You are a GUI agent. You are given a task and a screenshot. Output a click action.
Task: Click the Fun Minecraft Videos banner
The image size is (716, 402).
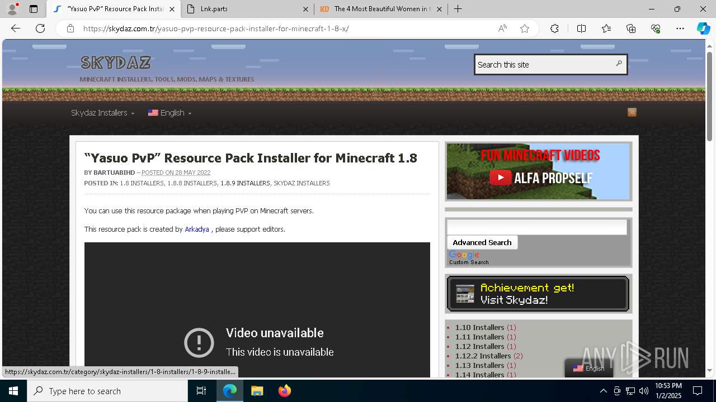click(538, 171)
